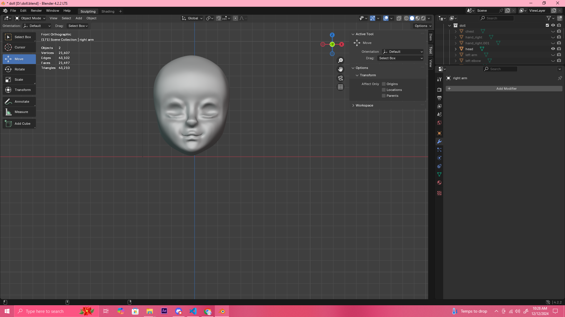Enable Affect Only Locations checkbox

click(384, 90)
